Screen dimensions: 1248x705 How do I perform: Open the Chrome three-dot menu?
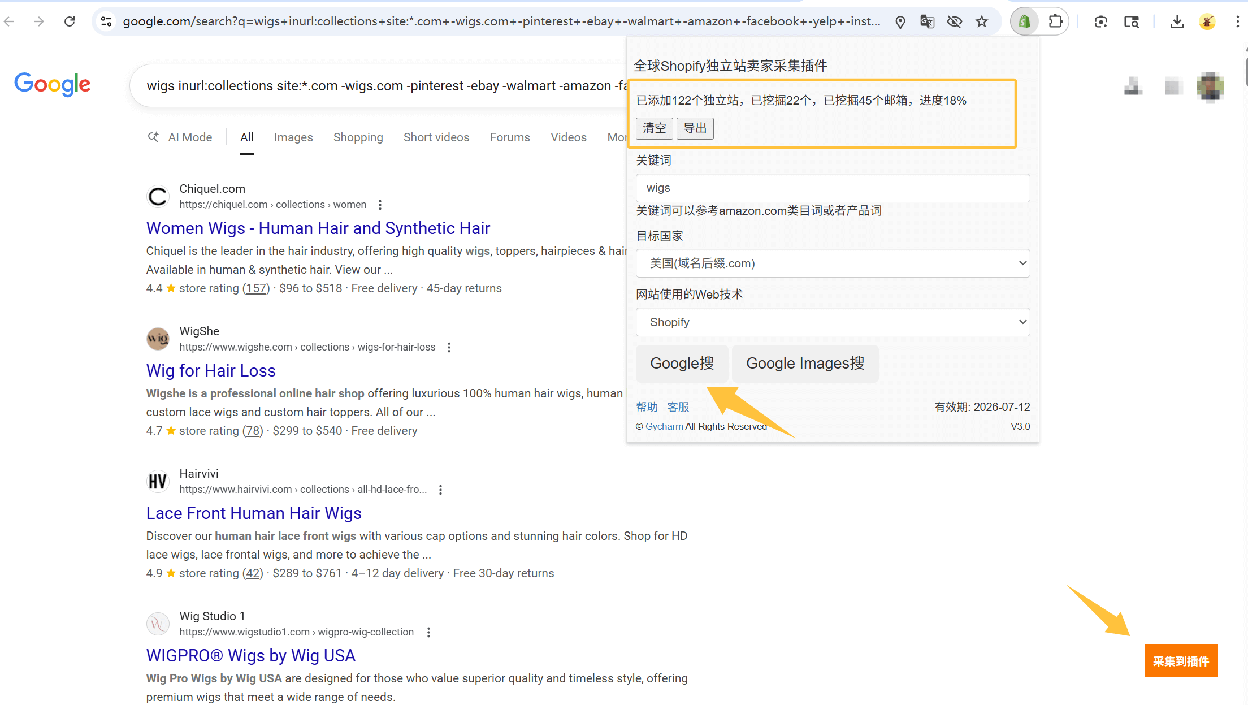tap(1237, 21)
